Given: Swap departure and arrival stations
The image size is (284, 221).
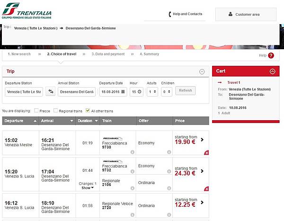Looking at the screenshot, I should tap(51, 92).
